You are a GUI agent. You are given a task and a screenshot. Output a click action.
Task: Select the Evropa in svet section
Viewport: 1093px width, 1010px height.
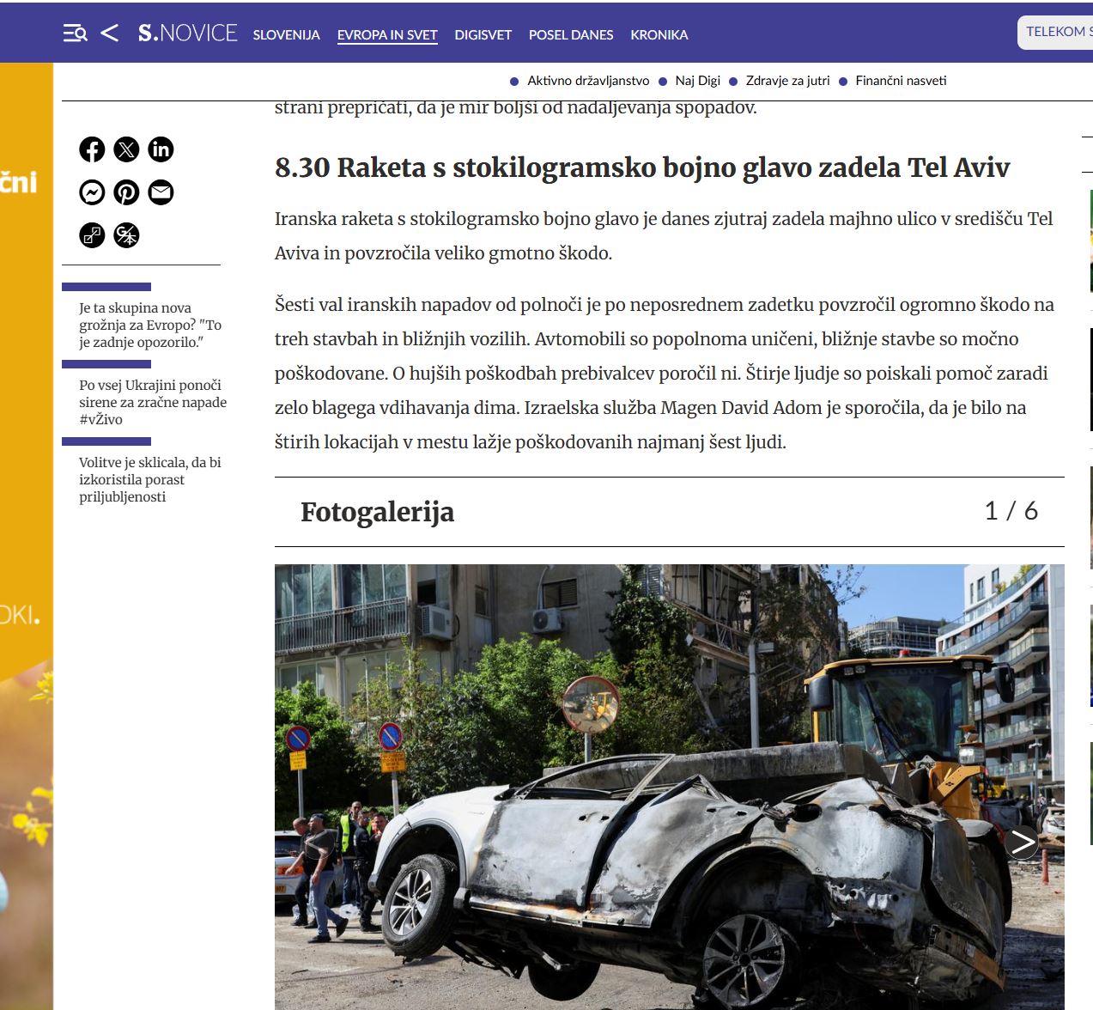coord(387,35)
